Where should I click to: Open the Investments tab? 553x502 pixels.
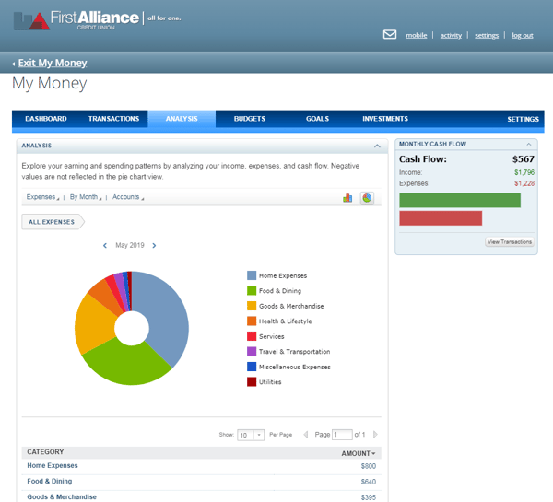click(385, 119)
